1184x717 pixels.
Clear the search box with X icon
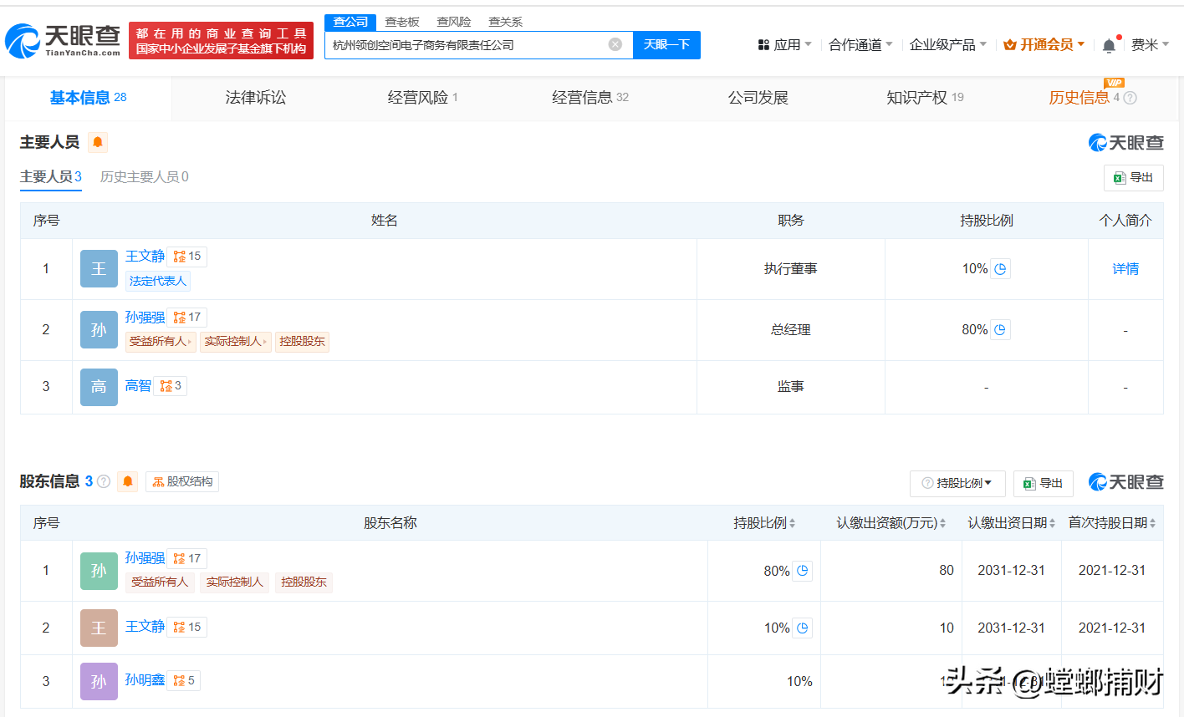tap(615, 44)
